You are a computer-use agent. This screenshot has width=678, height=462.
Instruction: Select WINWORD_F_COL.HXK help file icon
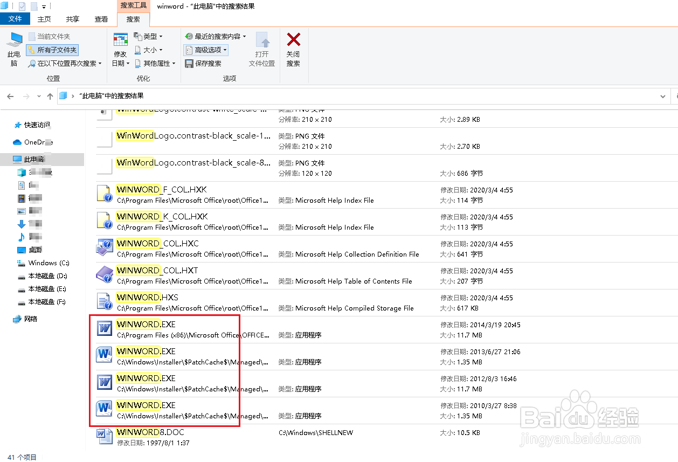click(104, 194)
